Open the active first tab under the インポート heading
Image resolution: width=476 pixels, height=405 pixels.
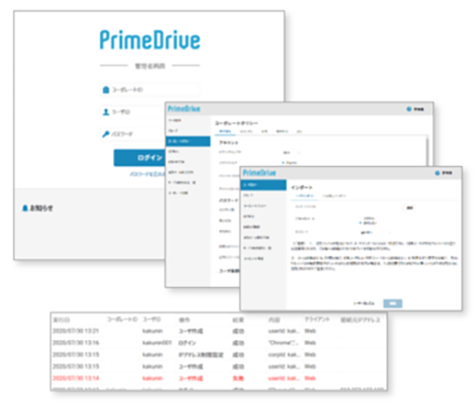pos(305,195)
